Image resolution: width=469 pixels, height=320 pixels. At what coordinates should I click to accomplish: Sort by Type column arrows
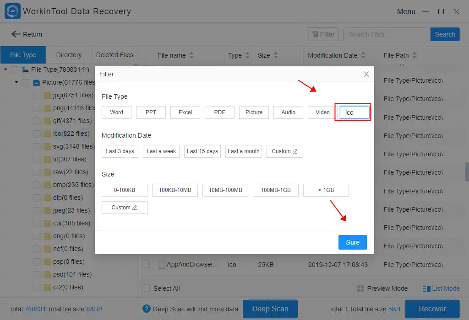[x=247, y=55]
